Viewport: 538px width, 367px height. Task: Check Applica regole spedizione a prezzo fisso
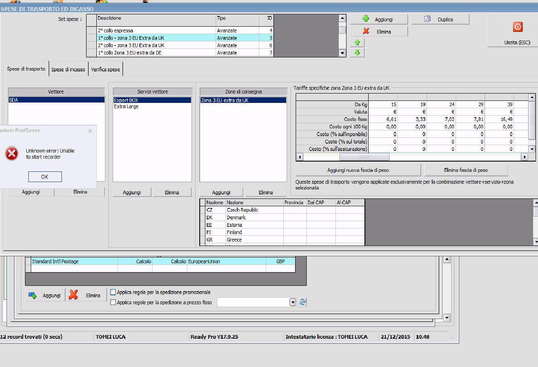click(x=113, y=302)
